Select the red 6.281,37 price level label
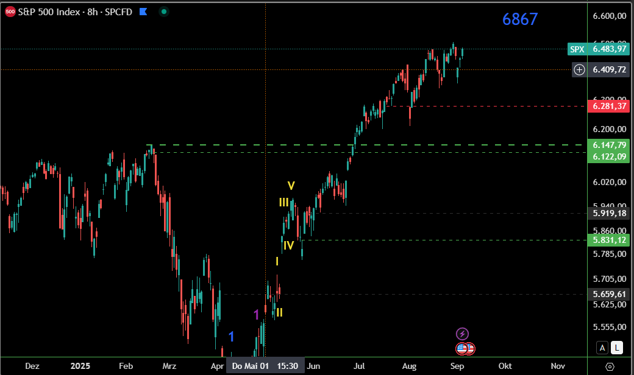The width and height of the screenshot is (634, 375). coord(609,107)
